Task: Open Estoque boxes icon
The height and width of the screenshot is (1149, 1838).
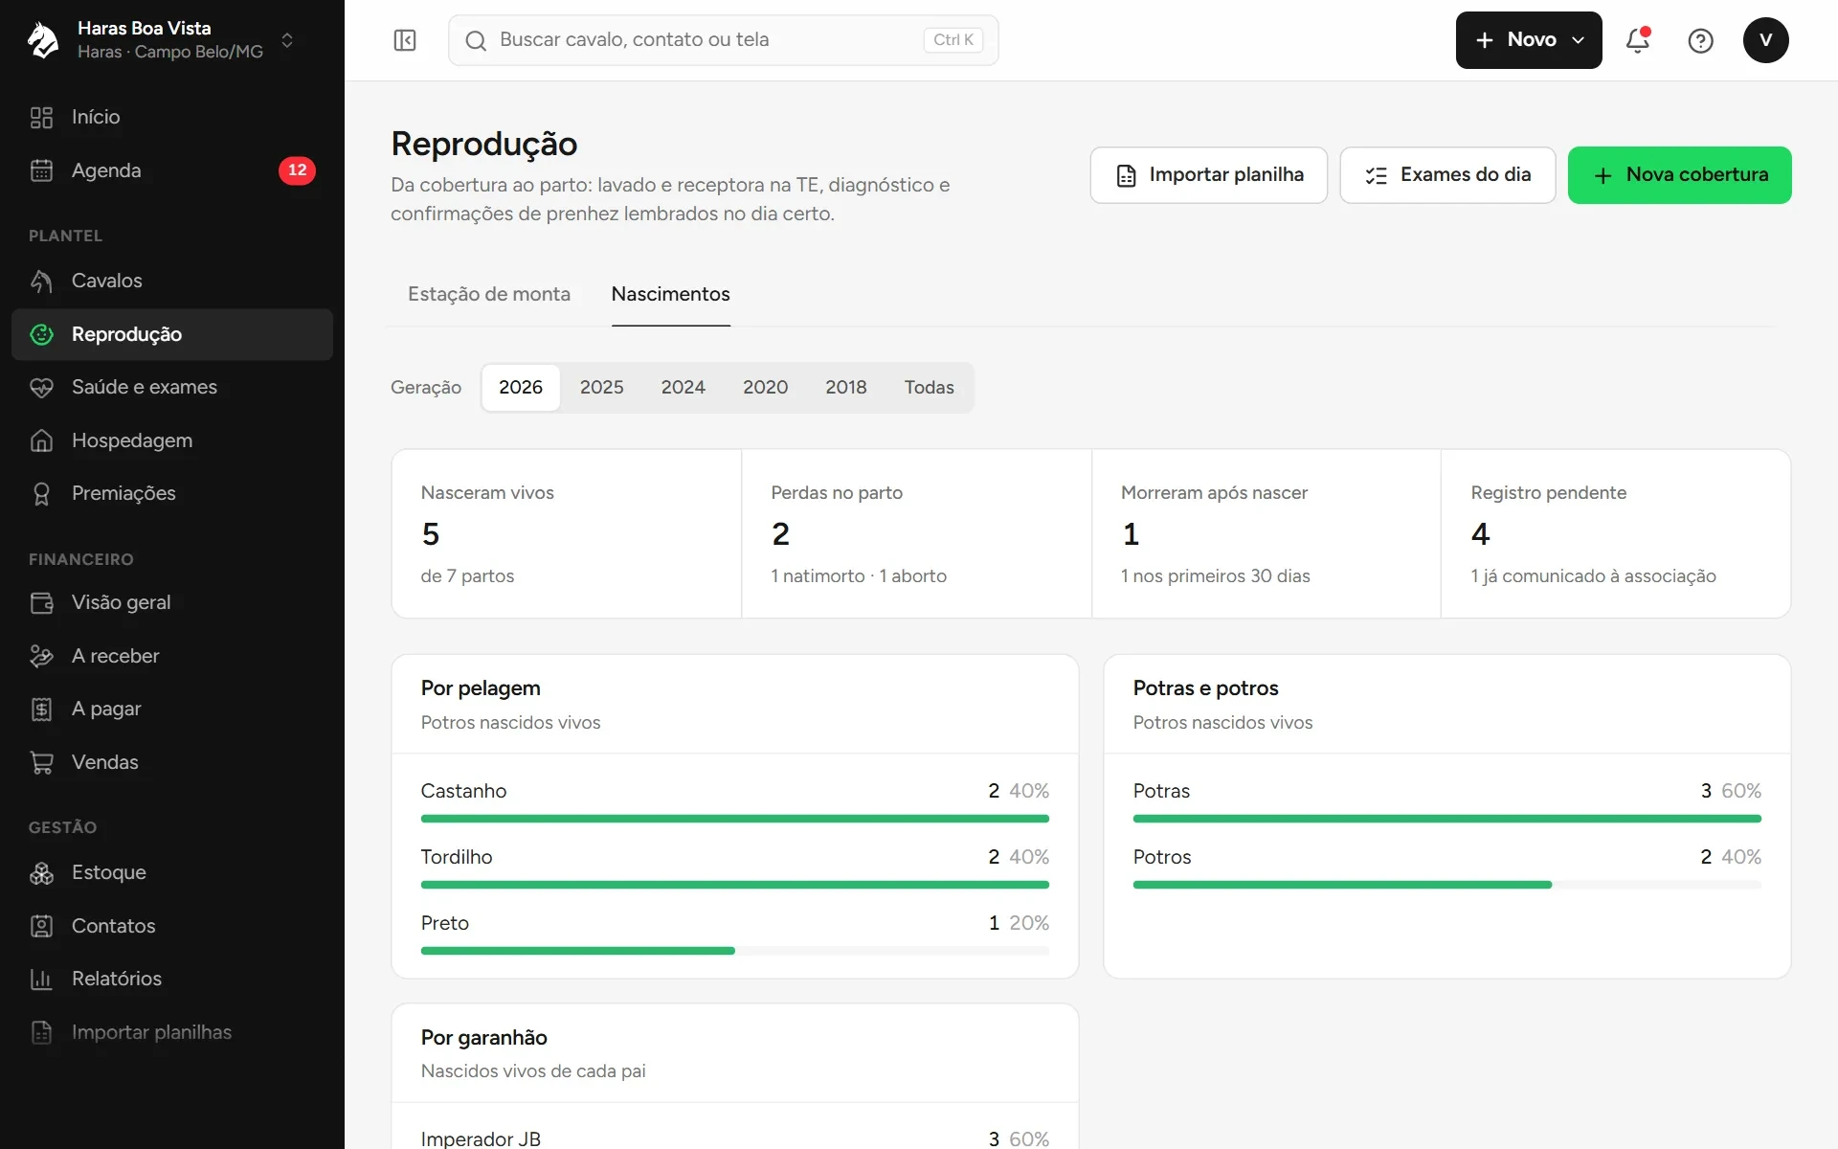Action: click(41, 872)
